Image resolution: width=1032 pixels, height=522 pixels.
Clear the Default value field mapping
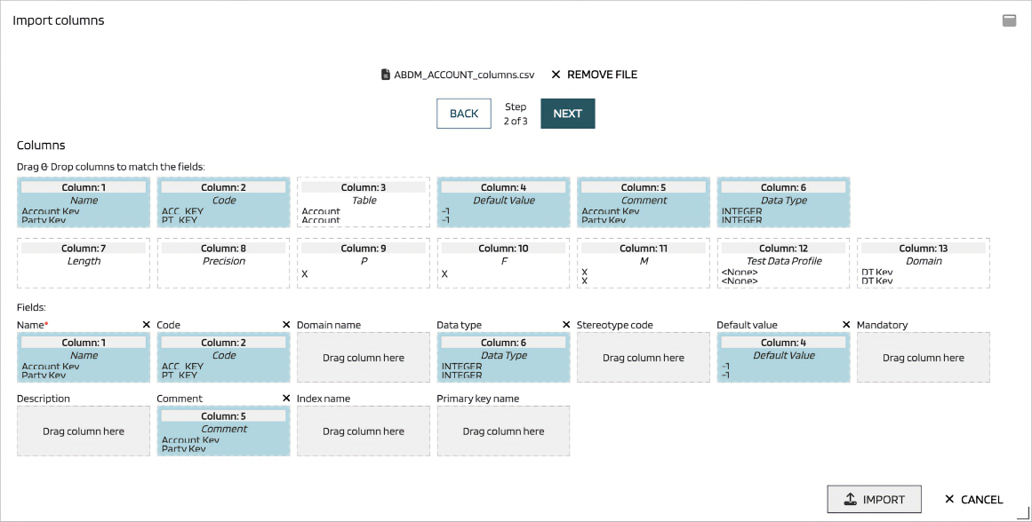click(846, 325)
